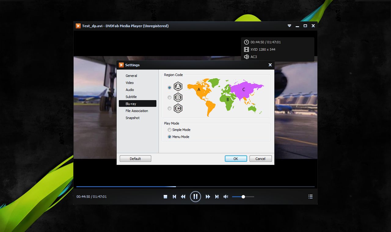
Task: Click the clock icon in info overlay
Action: 247,42
